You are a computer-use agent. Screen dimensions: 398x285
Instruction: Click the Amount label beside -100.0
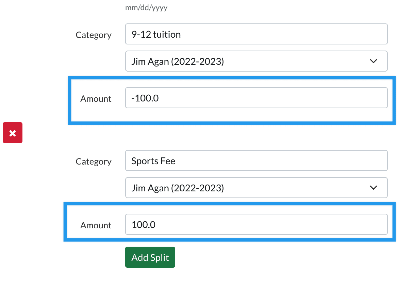point(96,99)
